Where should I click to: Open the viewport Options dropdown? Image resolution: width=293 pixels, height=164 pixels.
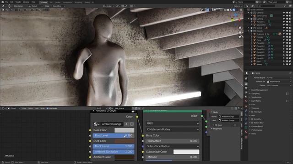tap(238, 6)
